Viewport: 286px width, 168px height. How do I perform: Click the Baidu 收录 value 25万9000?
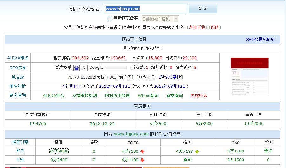click(59, 151)
